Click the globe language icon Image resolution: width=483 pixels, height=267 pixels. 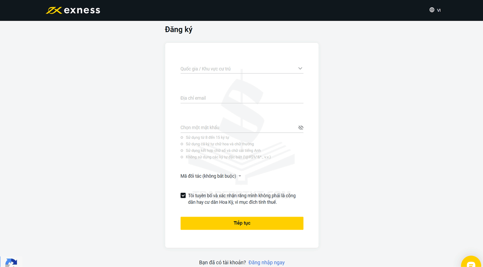tap(432, 10)
